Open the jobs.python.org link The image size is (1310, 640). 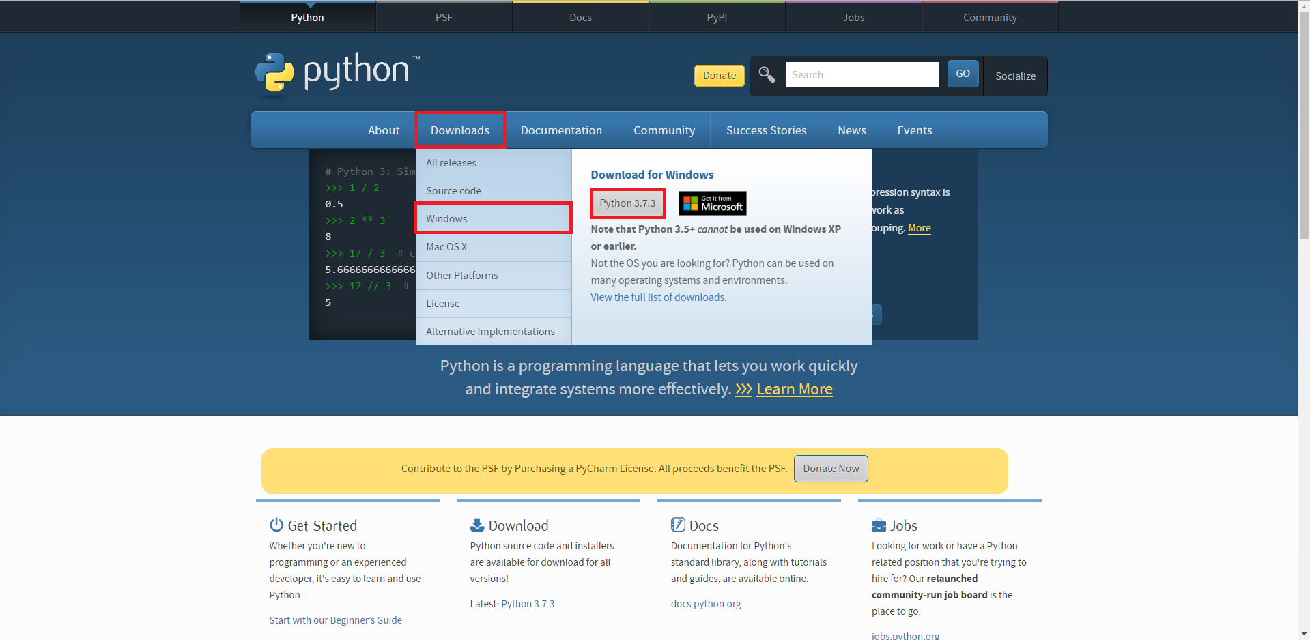tap(905, 636)
